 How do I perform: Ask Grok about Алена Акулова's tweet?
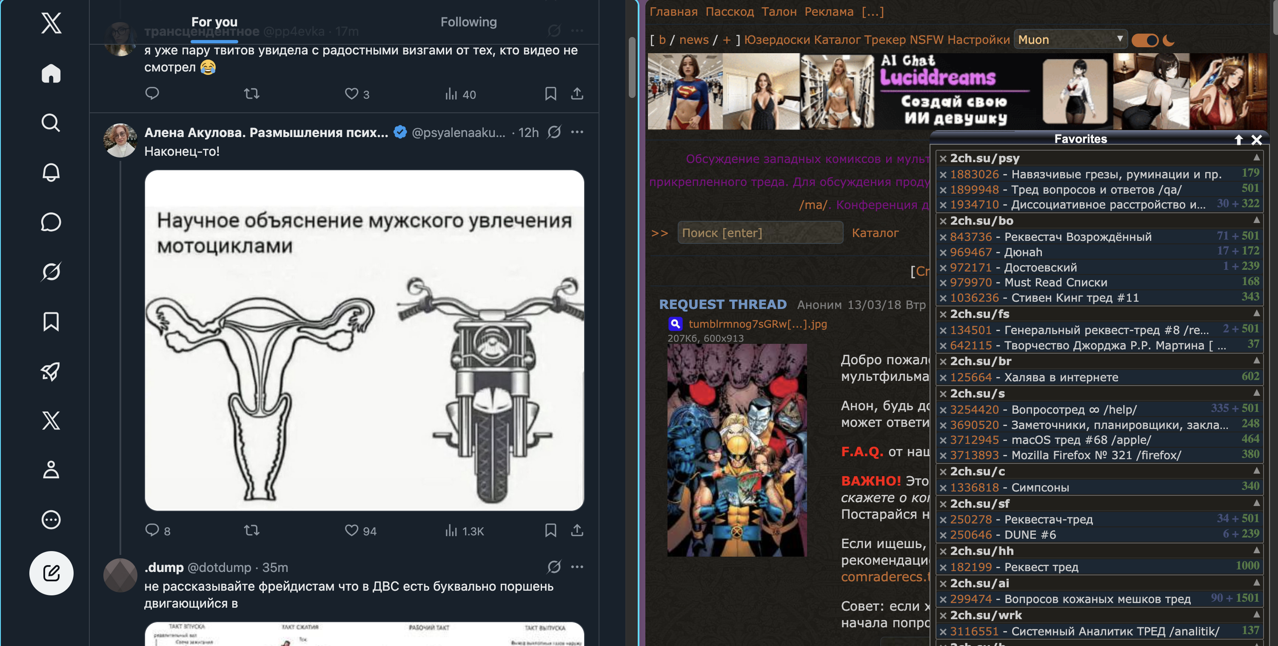coord(554,132)
